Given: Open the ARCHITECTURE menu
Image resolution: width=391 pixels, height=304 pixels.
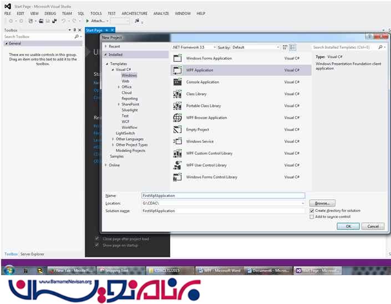Looking at the screenshot, I should click(135, 13).
